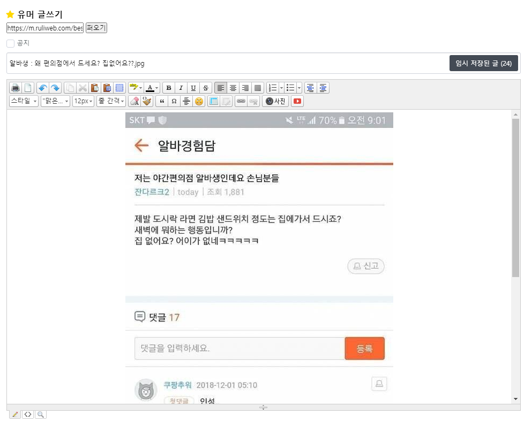Toggle strikethrough formatting
The height and width of the screenshot is (422, 524).
[206, 88]
